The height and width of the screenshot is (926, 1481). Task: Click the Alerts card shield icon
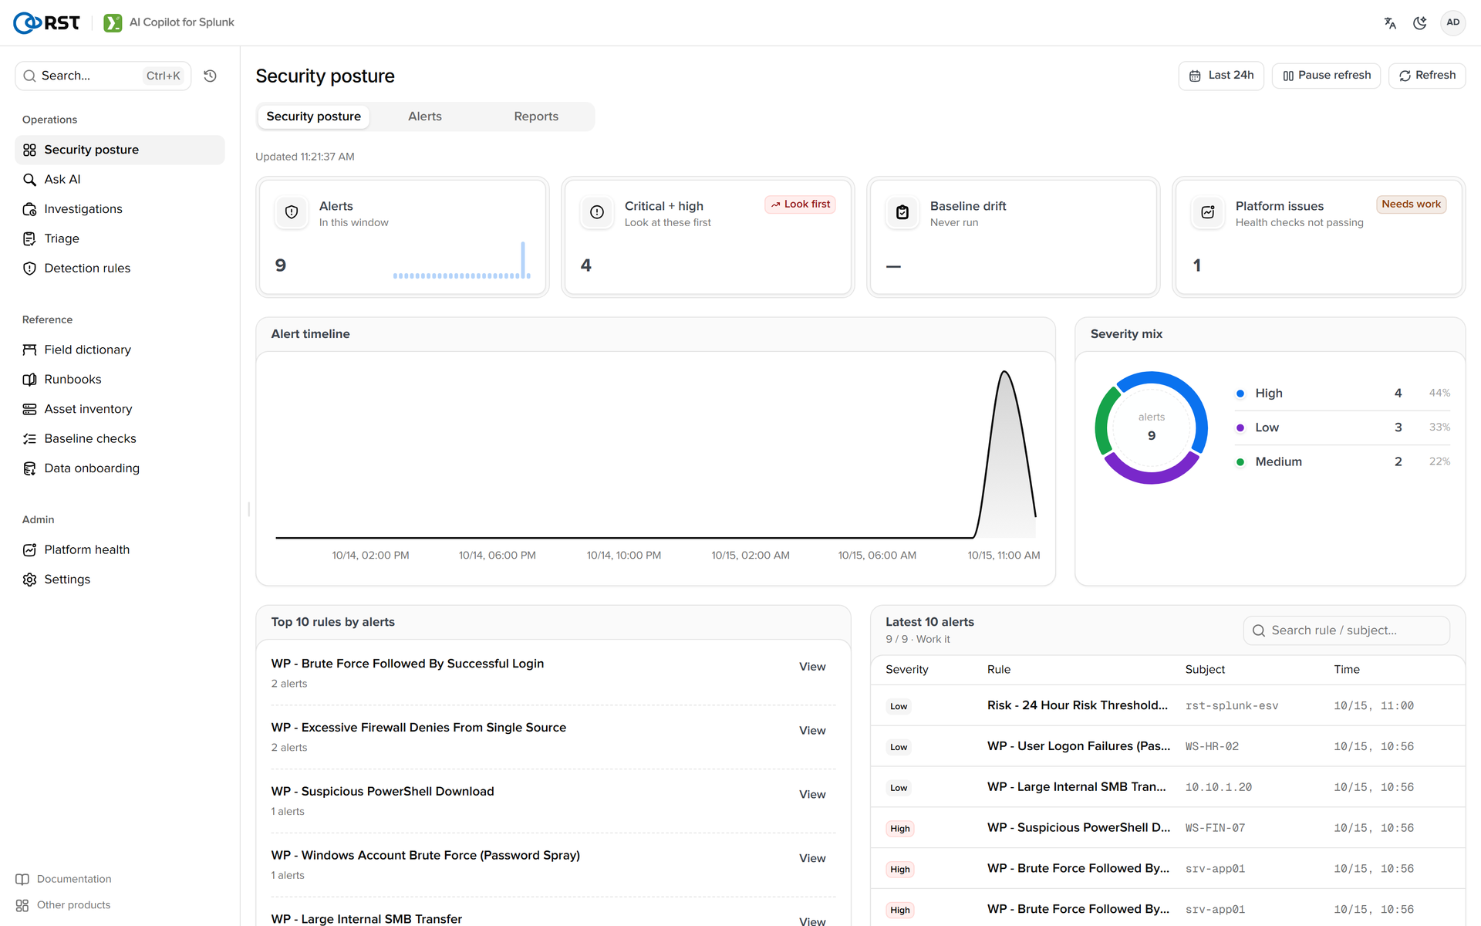[x=292, y=212]
